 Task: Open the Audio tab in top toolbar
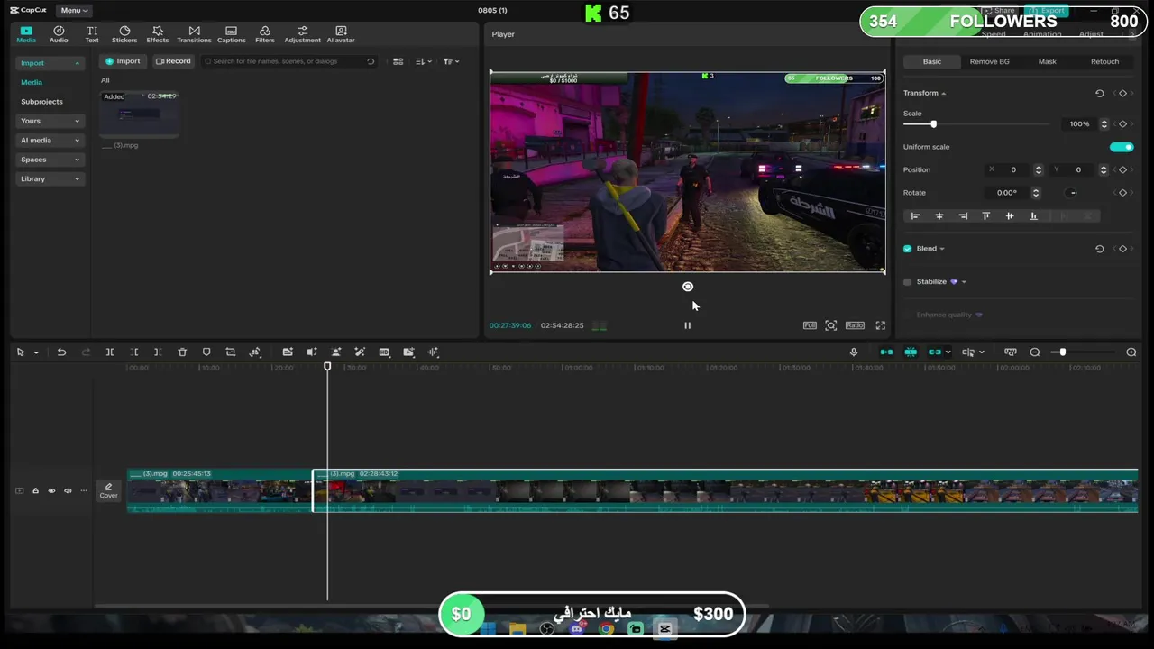pos(59,34)
